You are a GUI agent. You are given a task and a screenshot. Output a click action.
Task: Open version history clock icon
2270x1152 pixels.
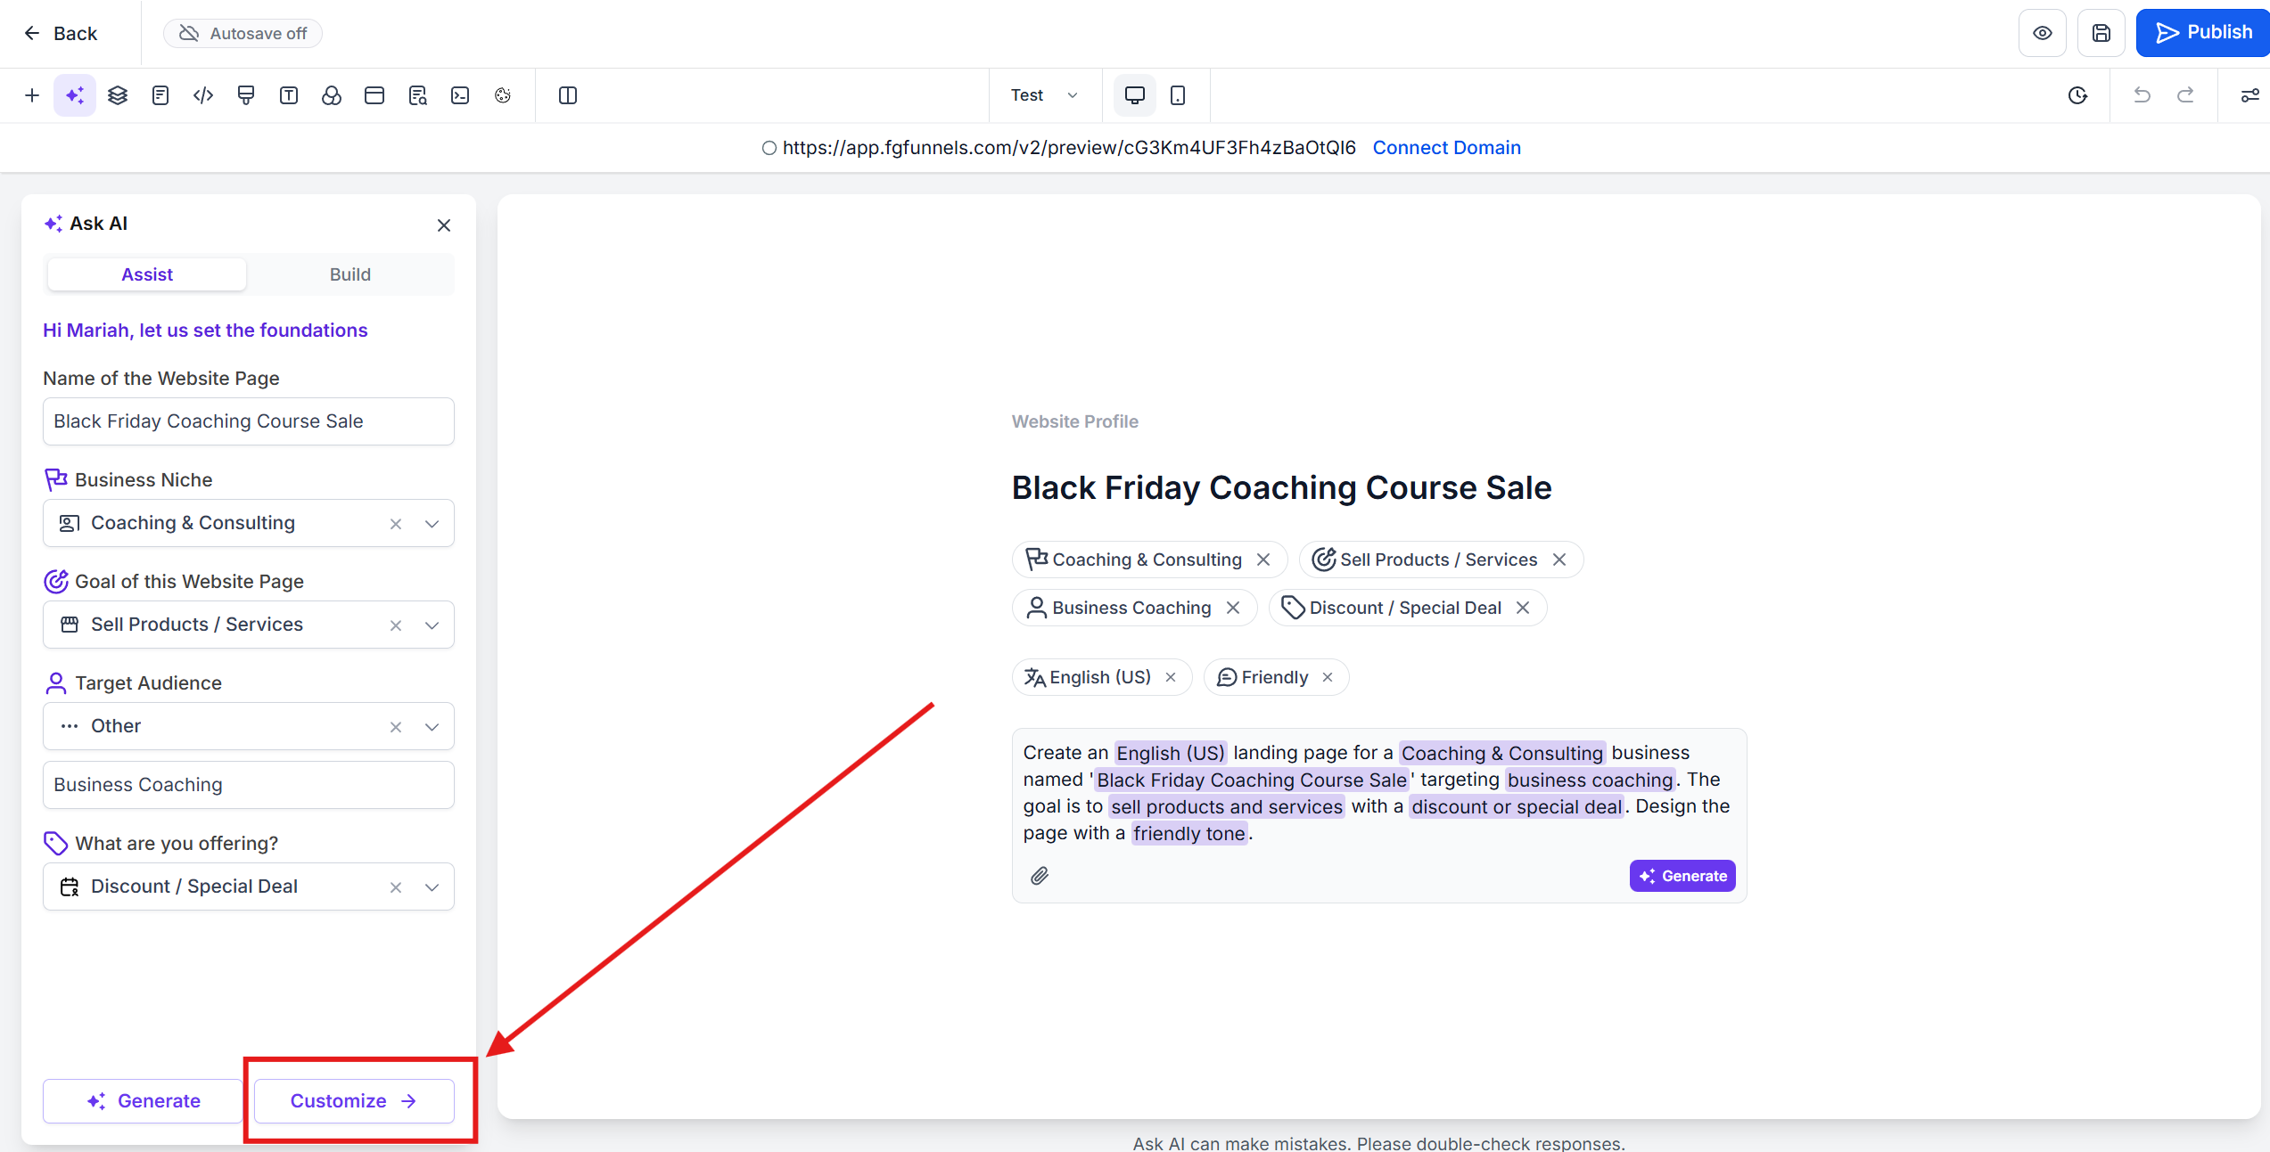click(2077, 95)
